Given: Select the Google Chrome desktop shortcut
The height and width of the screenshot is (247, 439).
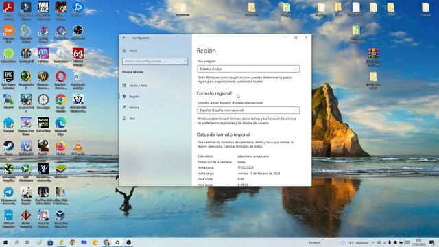Looking at the screenshot, I should tap(61, 104).
